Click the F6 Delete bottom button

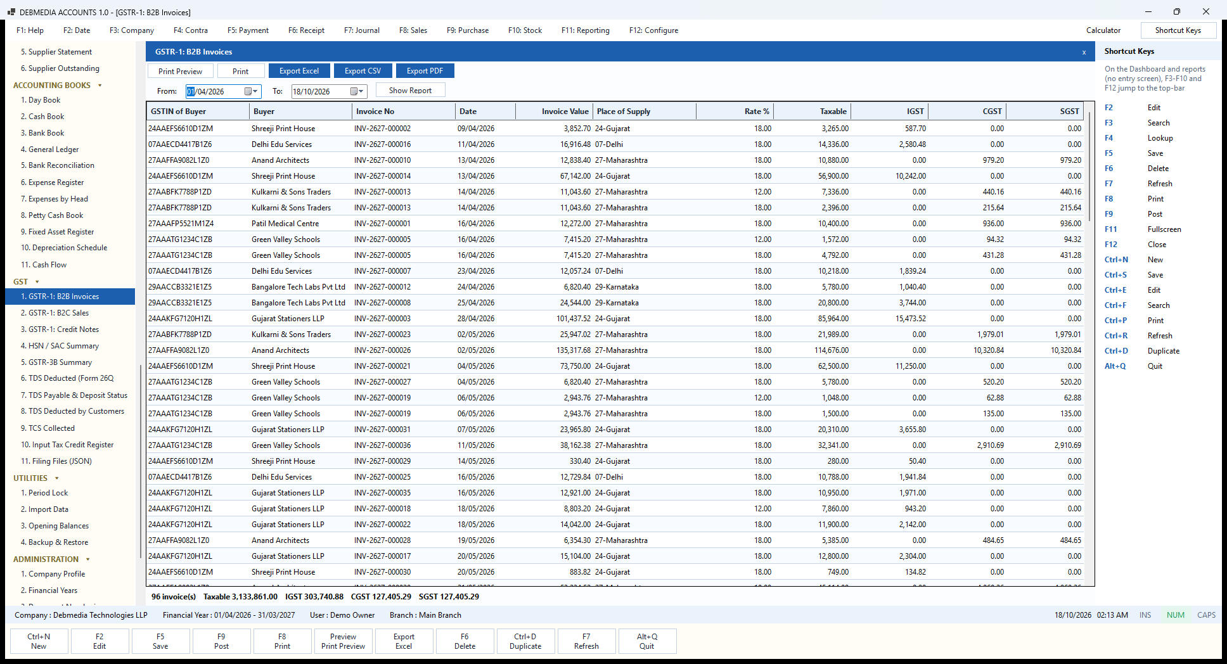(465, 641)
